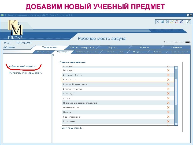Click the exit arrow icon
193x145 pixels.
(x=188, y=42)
